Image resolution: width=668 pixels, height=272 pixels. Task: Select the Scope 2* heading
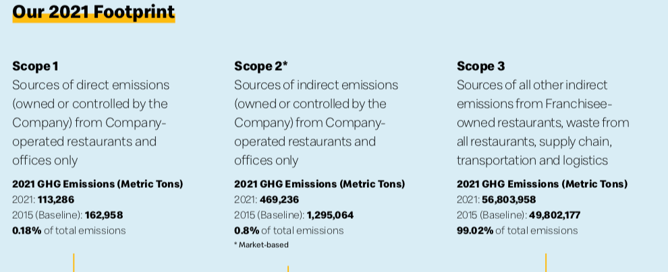click(x=261, y=66)
